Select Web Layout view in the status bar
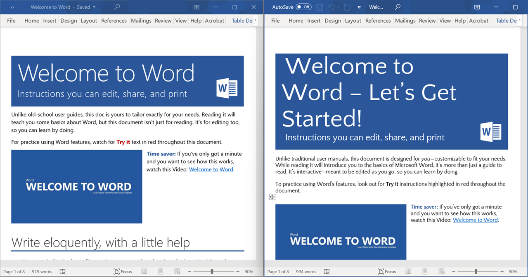The width and height of the screenshot is (528, 277). [x=178, y=271]
